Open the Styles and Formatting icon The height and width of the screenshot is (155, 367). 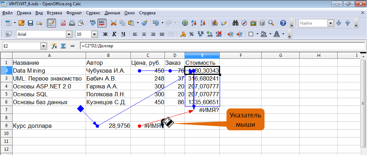pos(9,34)
